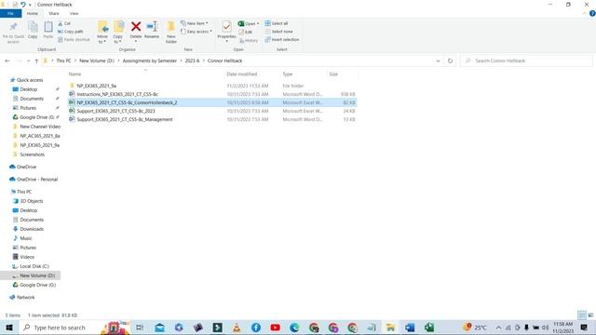Open New Channel Video folder in sidebar
Viewport: 596px width, 335px height.
(40, 127)
